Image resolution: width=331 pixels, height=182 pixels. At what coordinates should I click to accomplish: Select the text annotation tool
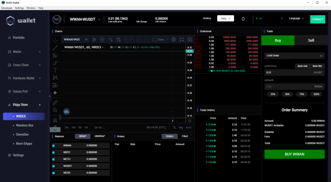pos(55,70)
